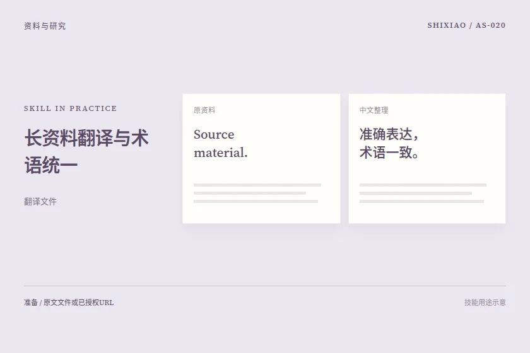Click the 准备 / 原文文件或已授权URL footer text

point(69,303)
